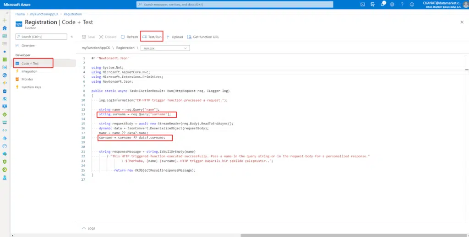Open Security Center green shield icon
469x237 pixels.
pyautogui.click(x=5, y=162)
